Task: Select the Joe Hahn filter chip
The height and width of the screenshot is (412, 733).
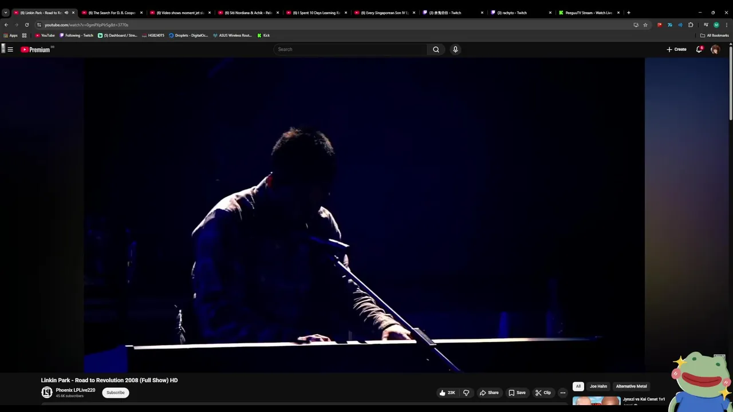Action: [x=598, y=386]
